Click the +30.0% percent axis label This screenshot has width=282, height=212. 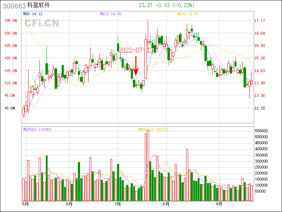tap(11, 33)
